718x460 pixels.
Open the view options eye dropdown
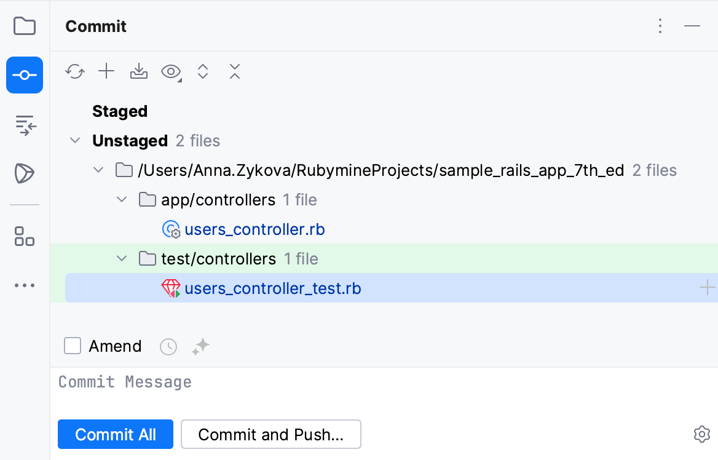tap(171, 72)
